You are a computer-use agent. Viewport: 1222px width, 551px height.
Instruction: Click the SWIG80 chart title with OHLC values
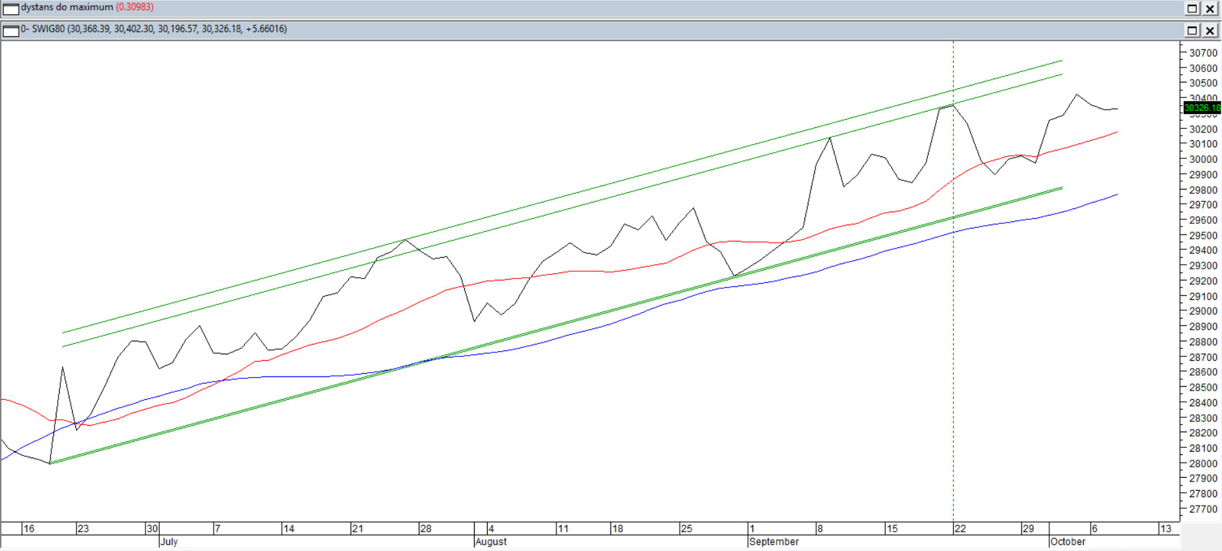[154, 29]
